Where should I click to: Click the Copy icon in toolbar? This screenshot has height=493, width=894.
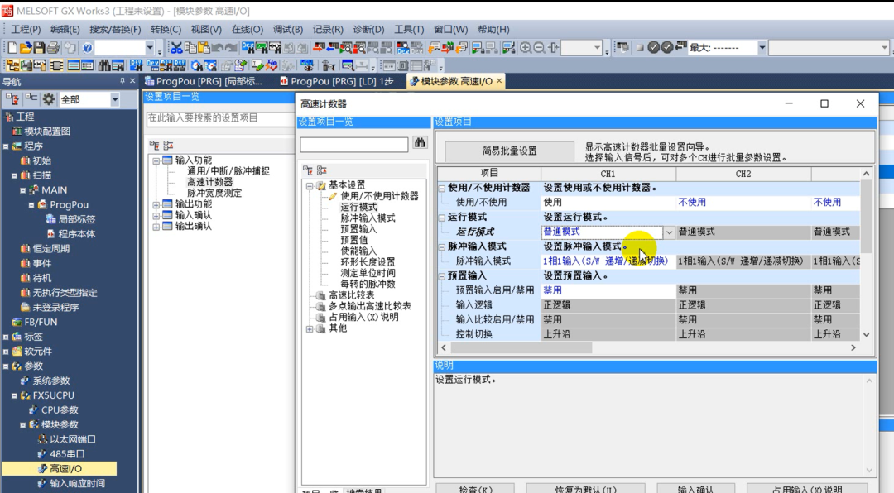pos(190,48)
